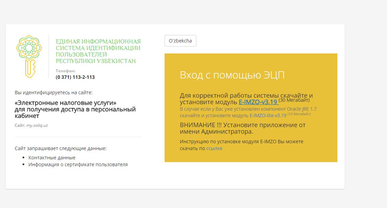The image size is (387, 208).
Task: Click the "(10 Мегабайт)" file size note
Action: (299, 114)
